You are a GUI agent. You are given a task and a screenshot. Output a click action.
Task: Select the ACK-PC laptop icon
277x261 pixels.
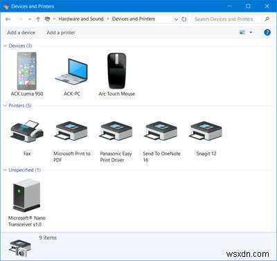click(x=71, y=71)
